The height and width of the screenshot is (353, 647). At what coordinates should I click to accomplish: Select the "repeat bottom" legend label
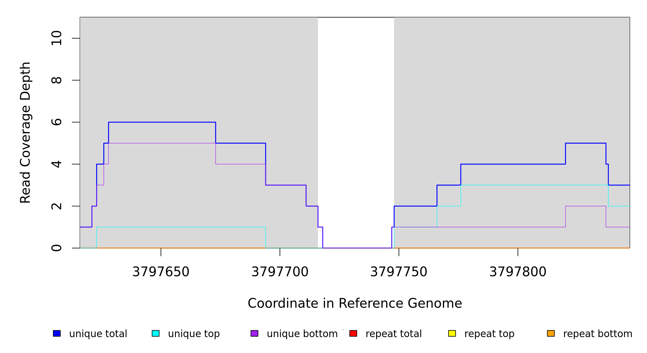pos(598,334)
